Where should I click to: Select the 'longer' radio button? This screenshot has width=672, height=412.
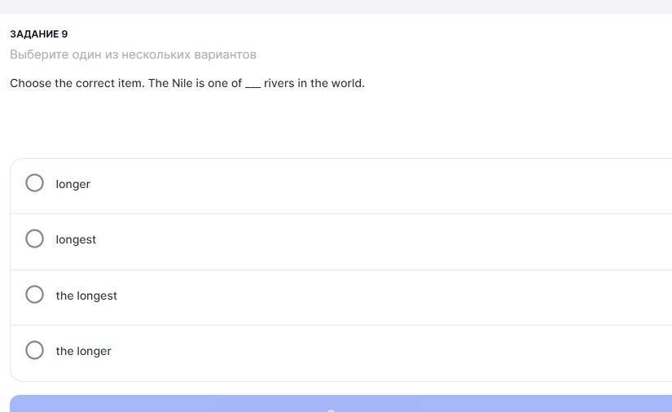click(x=34, y=183)
